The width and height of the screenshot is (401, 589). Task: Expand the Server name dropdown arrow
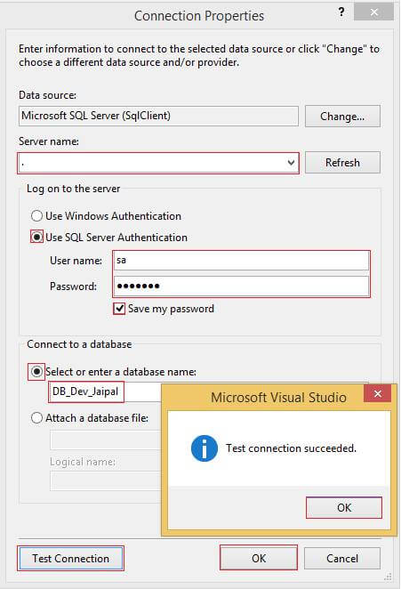point(291,163)
